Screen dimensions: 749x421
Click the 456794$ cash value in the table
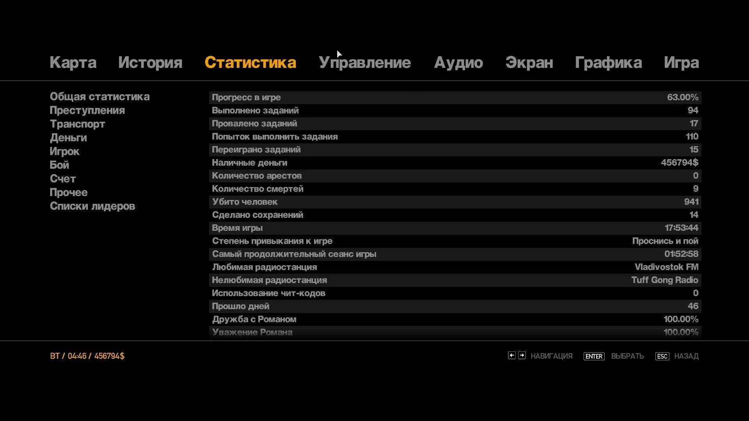680,163
